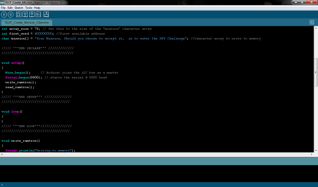Click the horizontal scrollbar left arrow
This screenshot has height=187, width=318.
[x=2, y=154]
